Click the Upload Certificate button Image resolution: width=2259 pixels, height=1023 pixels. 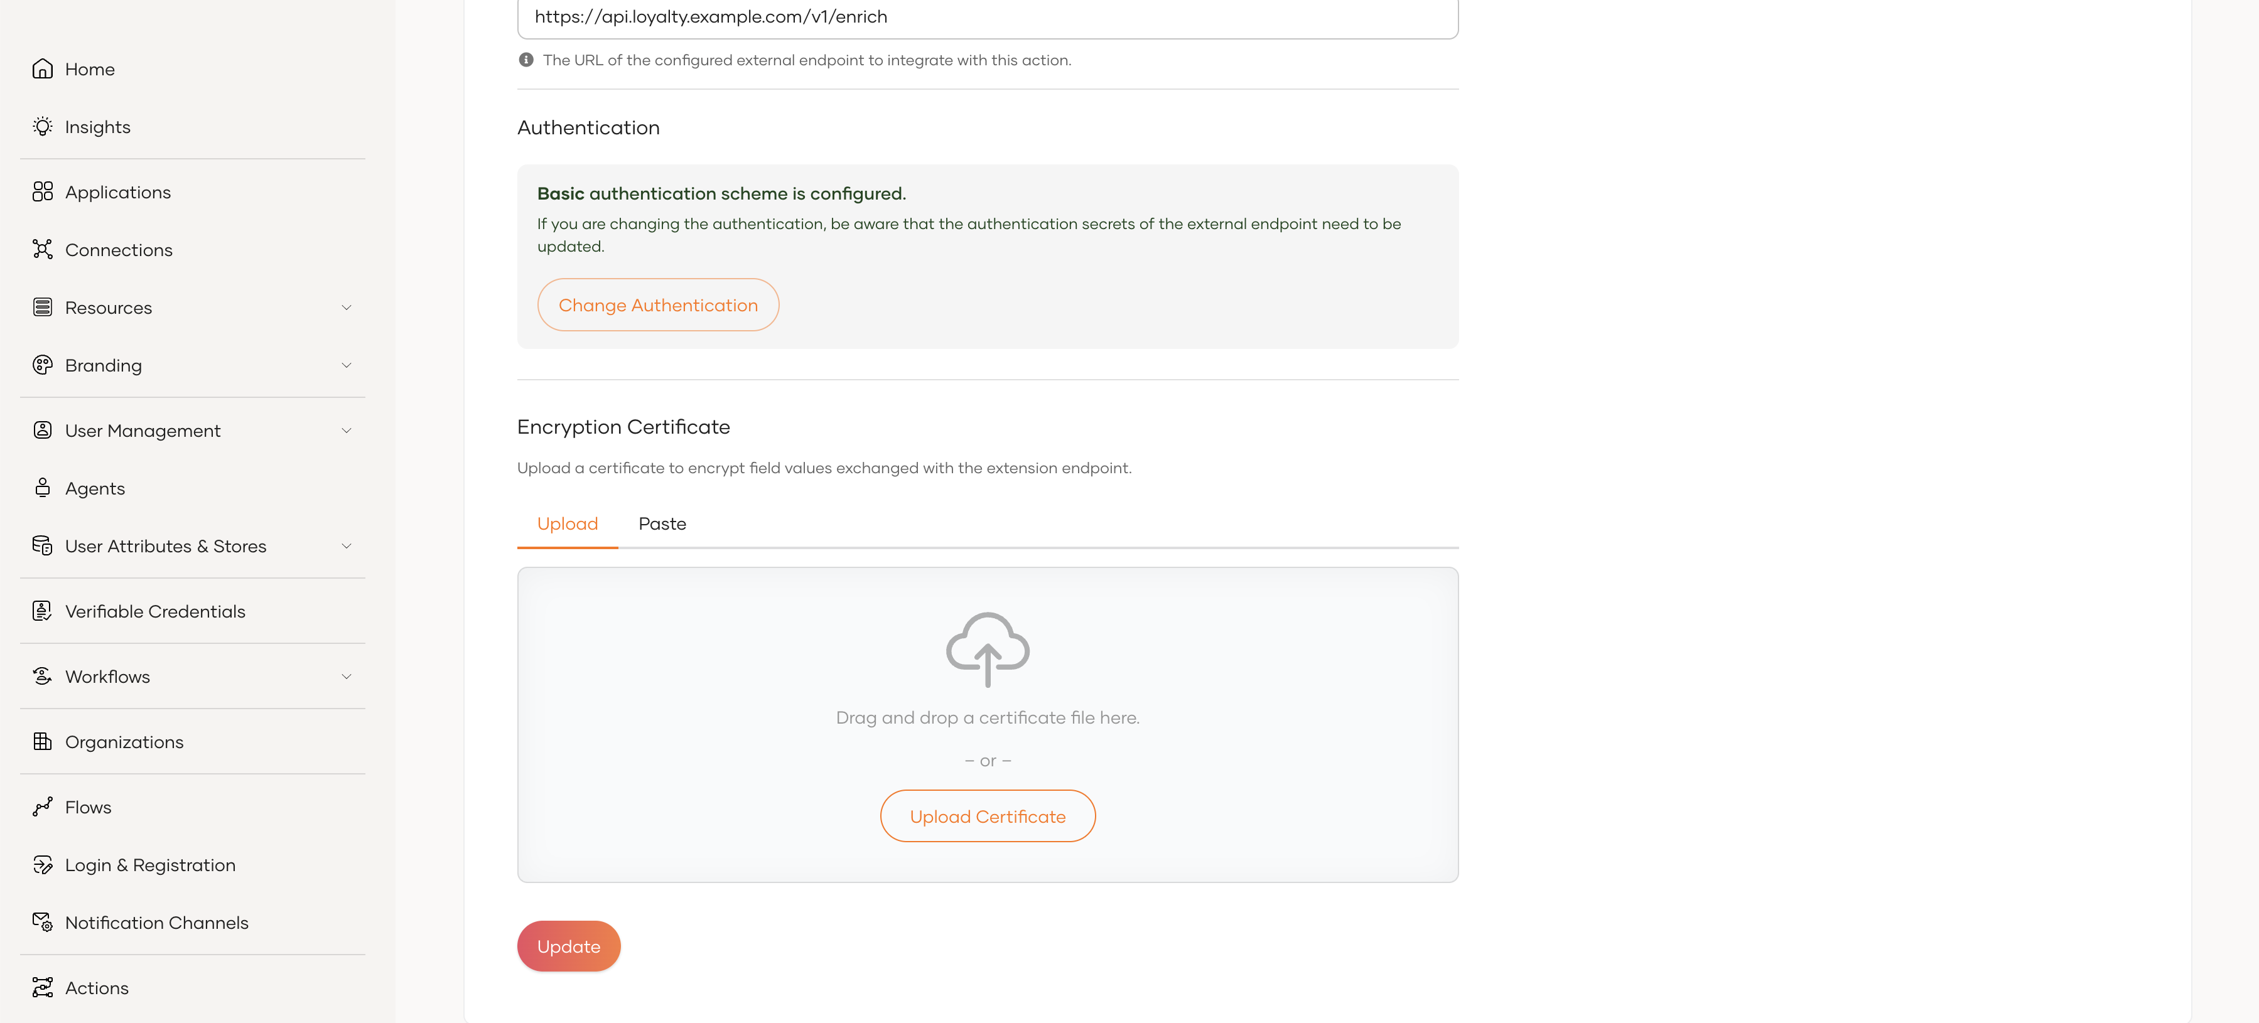988,817
